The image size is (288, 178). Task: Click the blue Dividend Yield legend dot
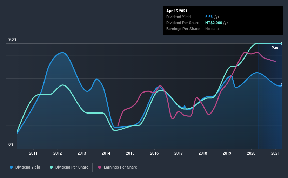pos(11,167)
